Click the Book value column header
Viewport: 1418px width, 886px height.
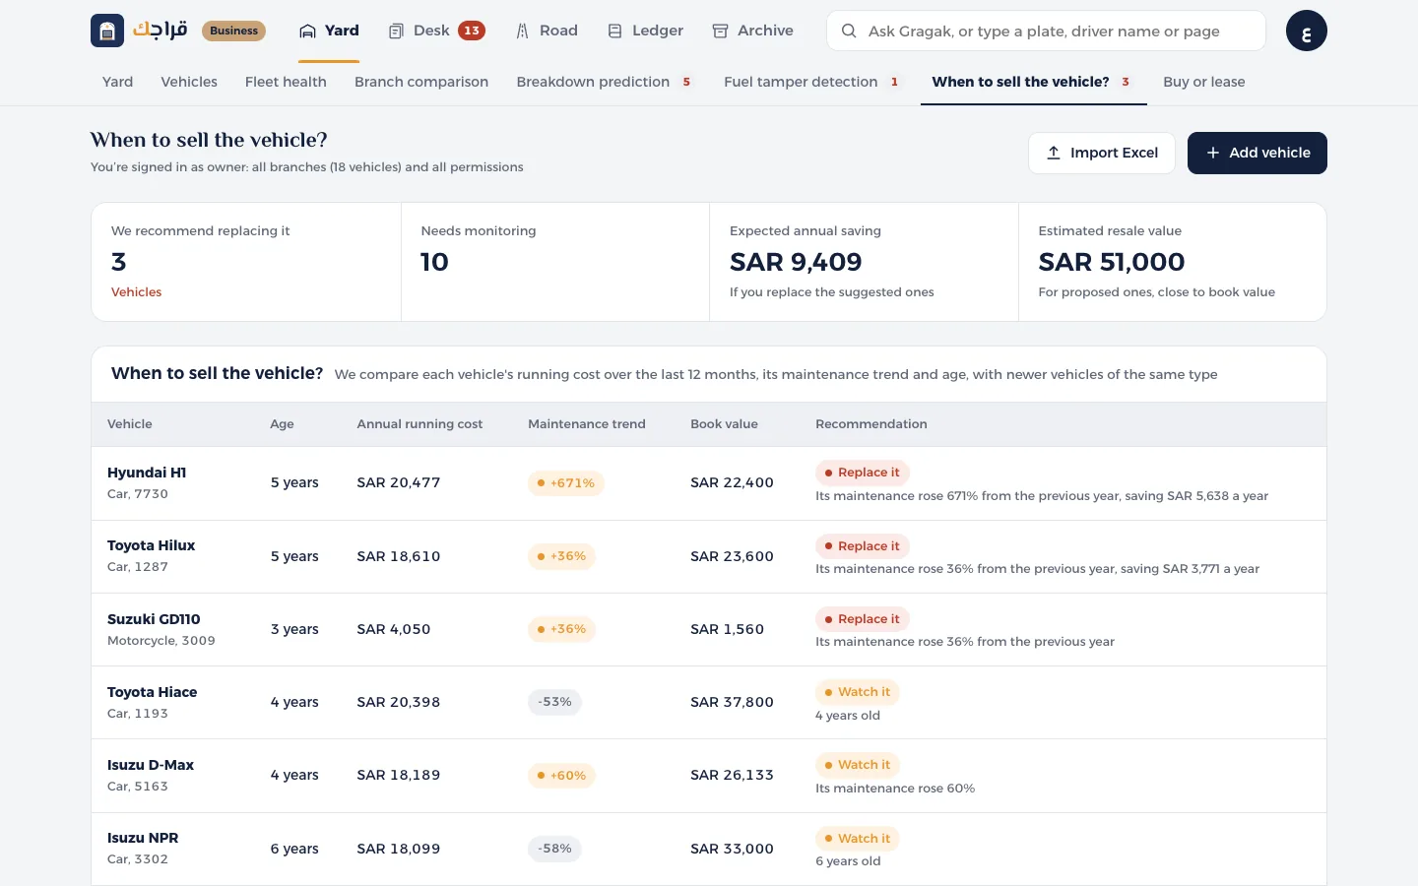pos(724,424)
